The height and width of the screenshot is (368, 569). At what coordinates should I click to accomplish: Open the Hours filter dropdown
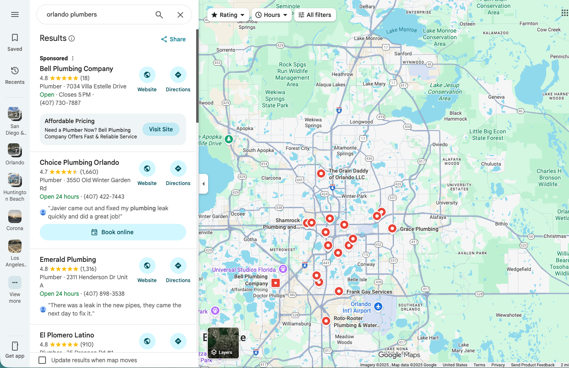coord(271,14)
